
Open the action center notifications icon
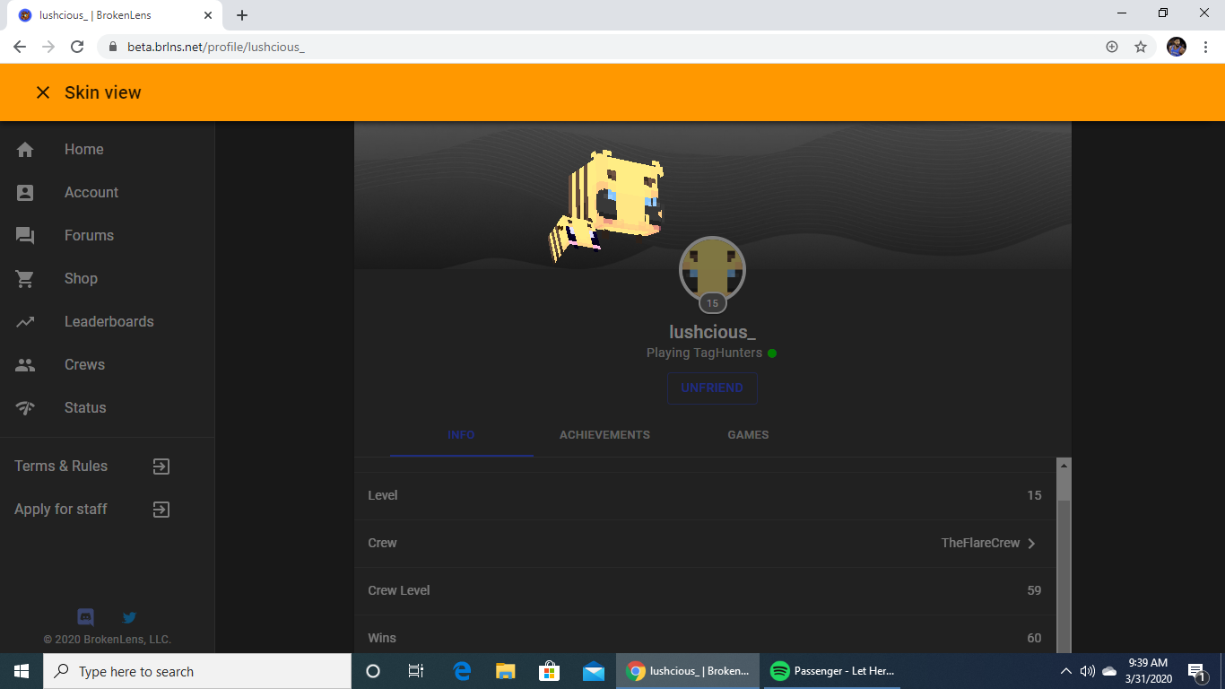1196,671
